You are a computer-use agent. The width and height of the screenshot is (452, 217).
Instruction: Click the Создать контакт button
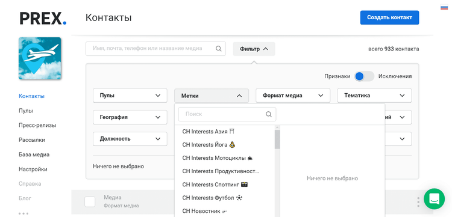pyautogui.click(x=389, y=17)
